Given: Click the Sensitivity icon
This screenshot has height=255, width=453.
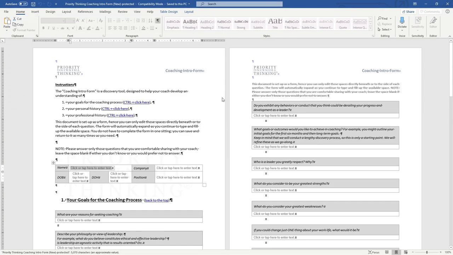Looking at the screenshot, I should pyautogui.click(x=418, y=21).
